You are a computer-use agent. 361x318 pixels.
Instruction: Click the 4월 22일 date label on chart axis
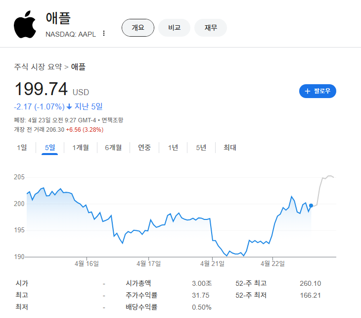click(272, 264)
